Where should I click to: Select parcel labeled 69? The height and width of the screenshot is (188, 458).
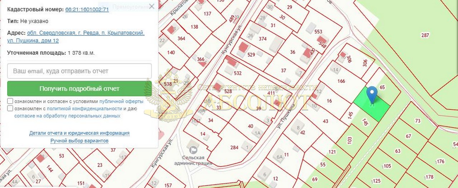pos(315,179)
